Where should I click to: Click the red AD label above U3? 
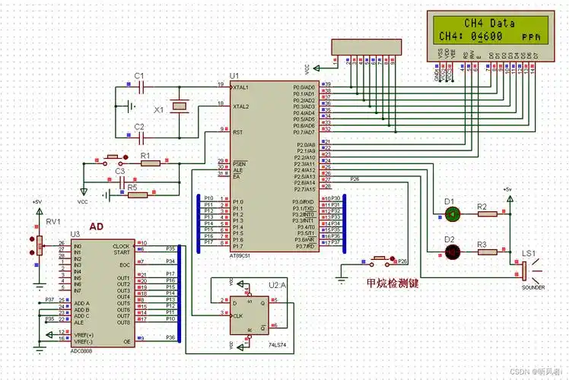(x=97, y=227)
